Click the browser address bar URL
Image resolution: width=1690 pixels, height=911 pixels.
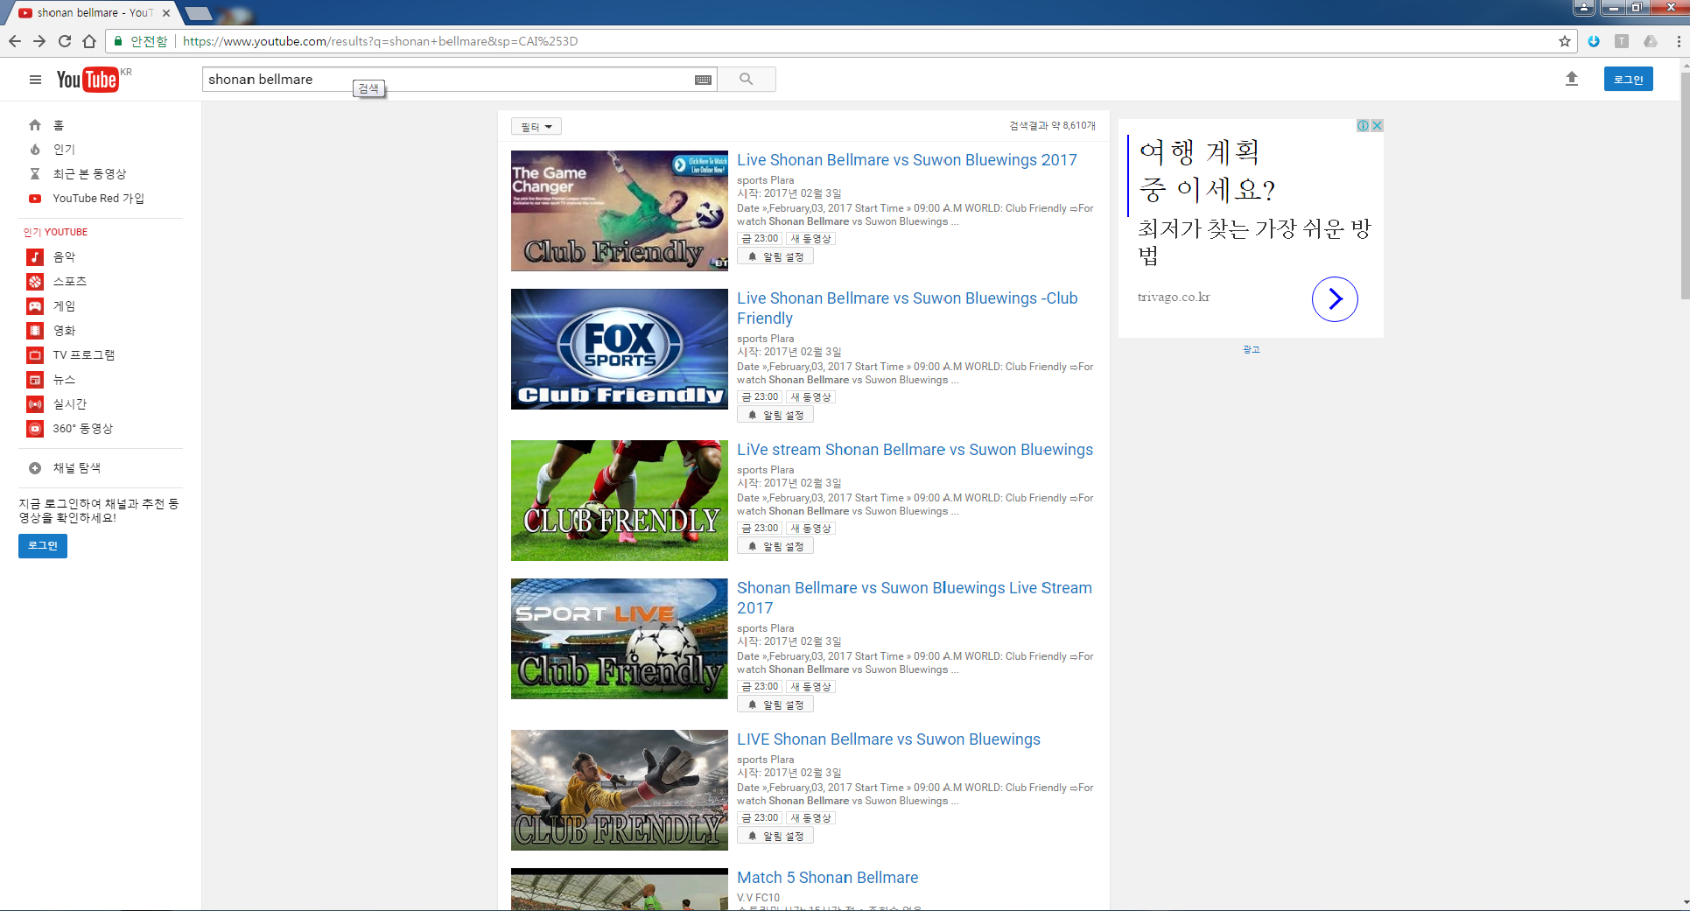381,41
